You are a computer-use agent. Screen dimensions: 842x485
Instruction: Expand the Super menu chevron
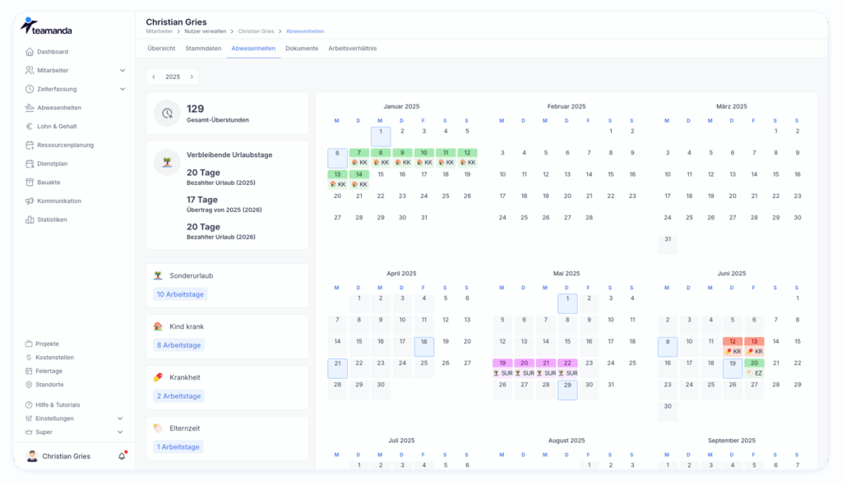[x=120, y=432]
